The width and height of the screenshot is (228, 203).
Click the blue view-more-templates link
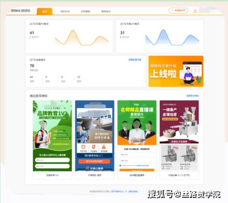click(x=193, y=96)
